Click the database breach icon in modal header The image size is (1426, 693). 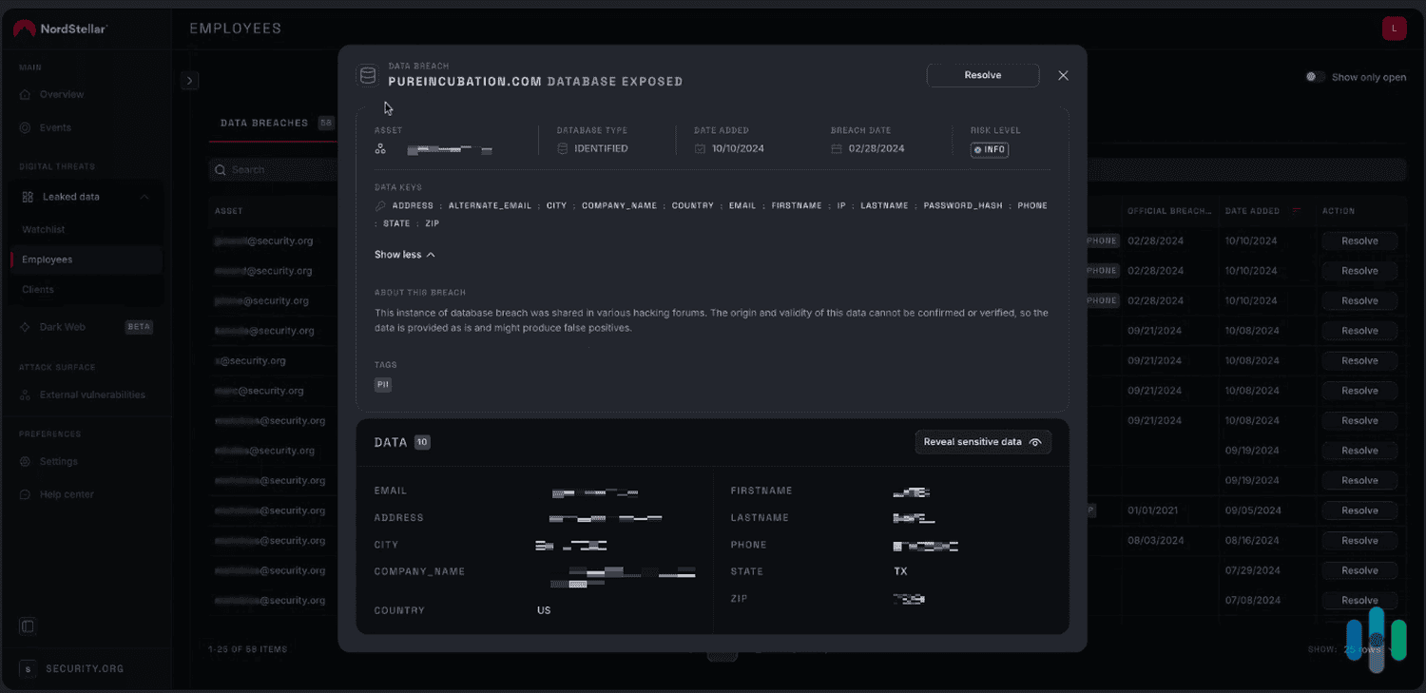pos(367,74)
